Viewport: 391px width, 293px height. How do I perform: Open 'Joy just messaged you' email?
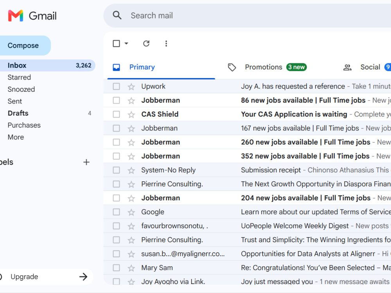277,282
